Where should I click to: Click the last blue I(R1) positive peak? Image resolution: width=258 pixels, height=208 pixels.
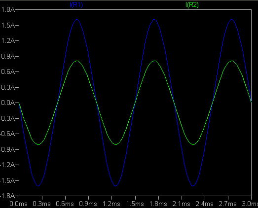[232, 20]
